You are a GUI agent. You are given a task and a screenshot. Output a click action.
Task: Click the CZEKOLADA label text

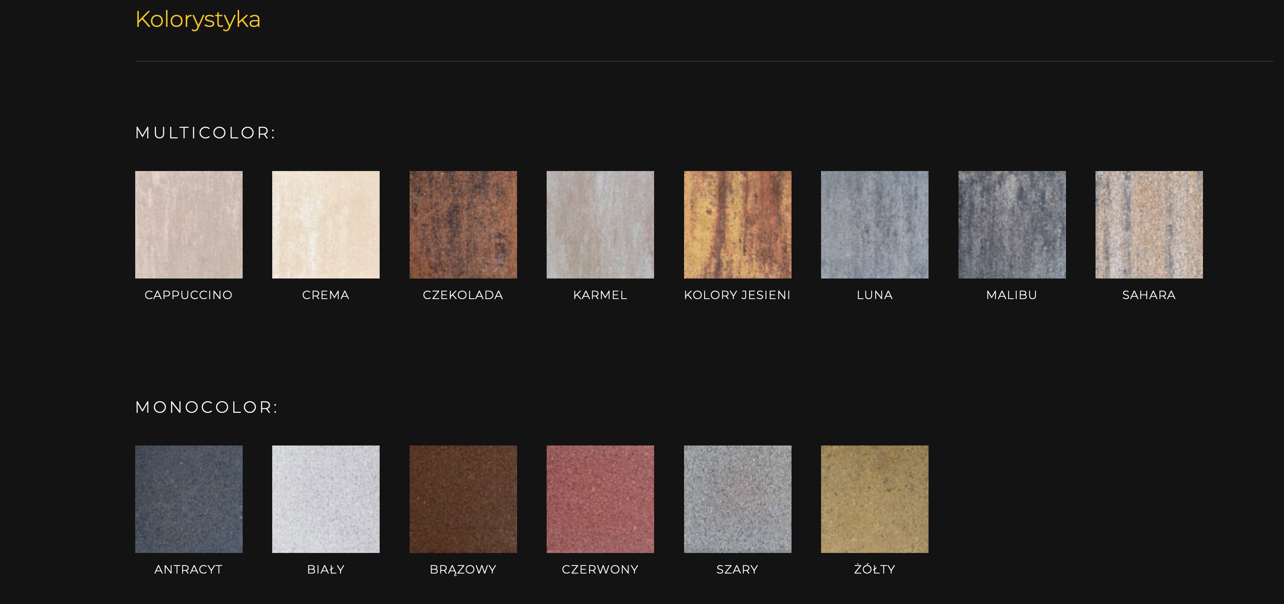(x=463, y=295)
